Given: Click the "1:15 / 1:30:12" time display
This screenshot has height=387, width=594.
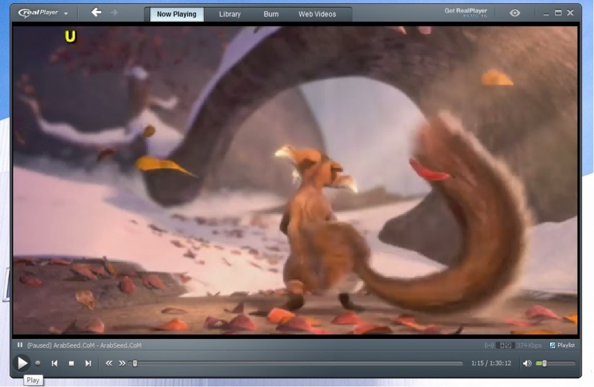Looking at the screenshot, I should click(x=491, y=363).
